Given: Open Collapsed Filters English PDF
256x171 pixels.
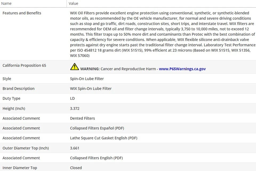Looking at the screenshot, I should (x=96, y=158).
